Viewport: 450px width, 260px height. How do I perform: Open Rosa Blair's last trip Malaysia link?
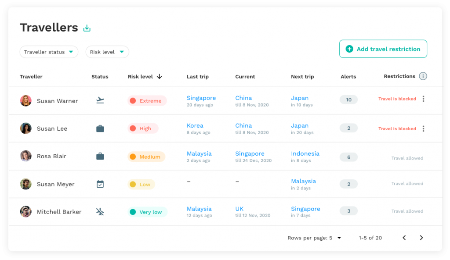(x=199, y=153)
